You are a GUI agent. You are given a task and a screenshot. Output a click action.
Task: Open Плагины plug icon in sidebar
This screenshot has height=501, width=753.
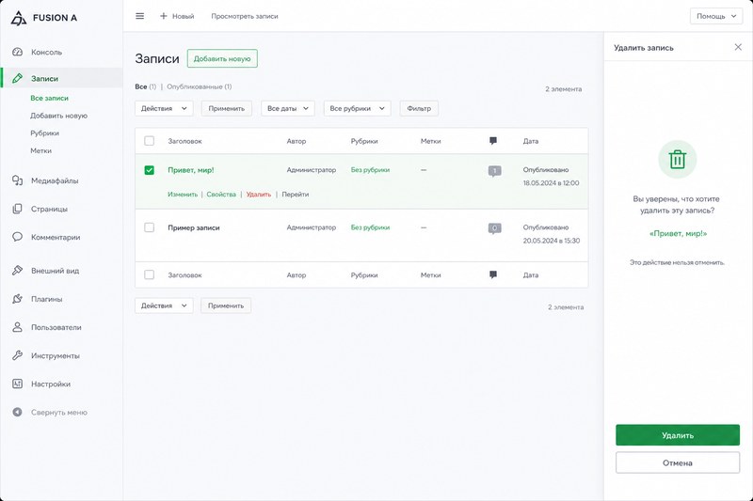(x=17, y=299)
